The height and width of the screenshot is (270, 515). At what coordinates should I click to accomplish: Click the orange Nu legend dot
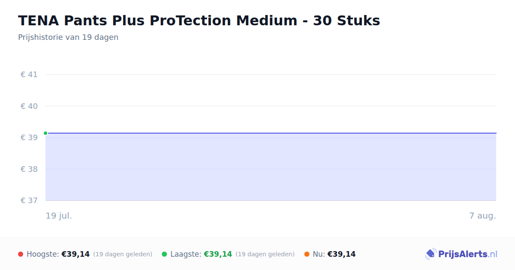[x=307, y=254]
